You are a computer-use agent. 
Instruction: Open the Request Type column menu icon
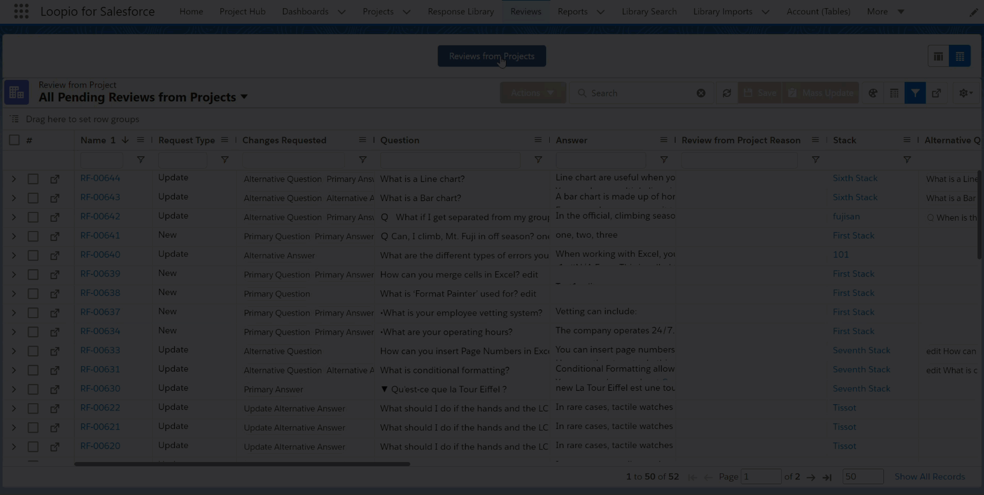coord(224,140)
